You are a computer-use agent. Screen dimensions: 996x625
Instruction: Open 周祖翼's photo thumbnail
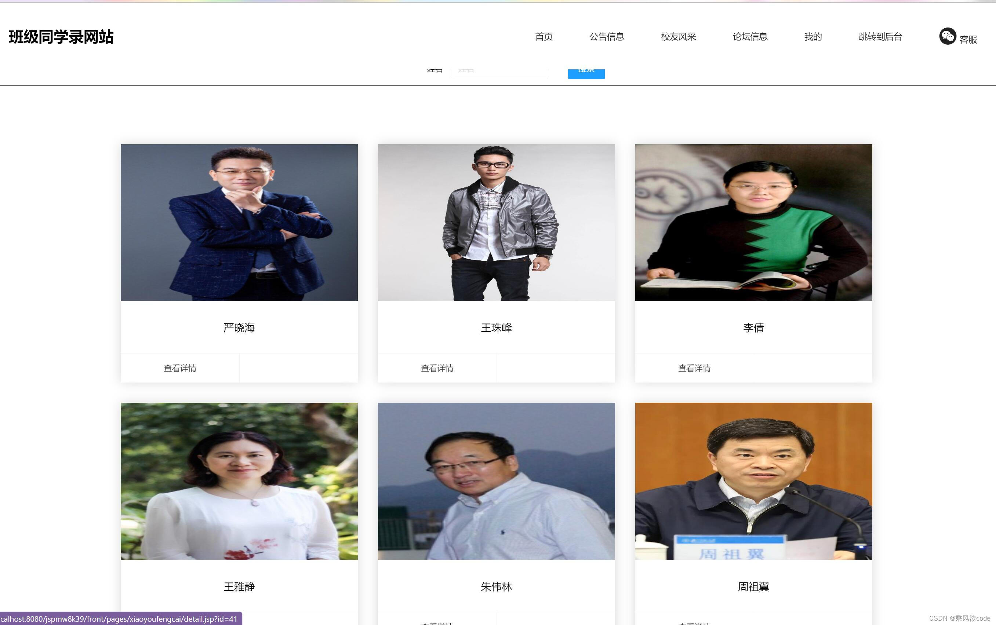[754, 481]
